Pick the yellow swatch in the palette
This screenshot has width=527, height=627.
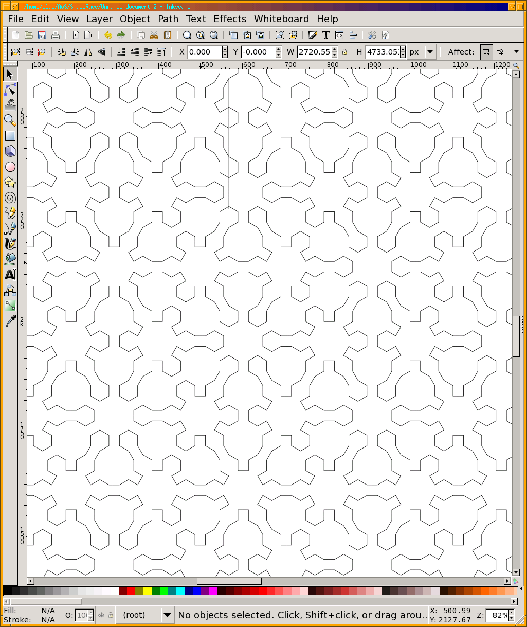point(148,591)
